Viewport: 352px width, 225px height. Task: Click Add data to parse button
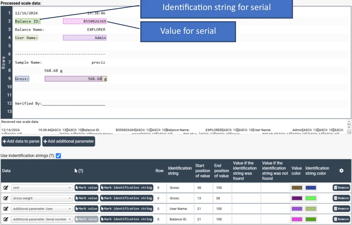tap(21, 141)
